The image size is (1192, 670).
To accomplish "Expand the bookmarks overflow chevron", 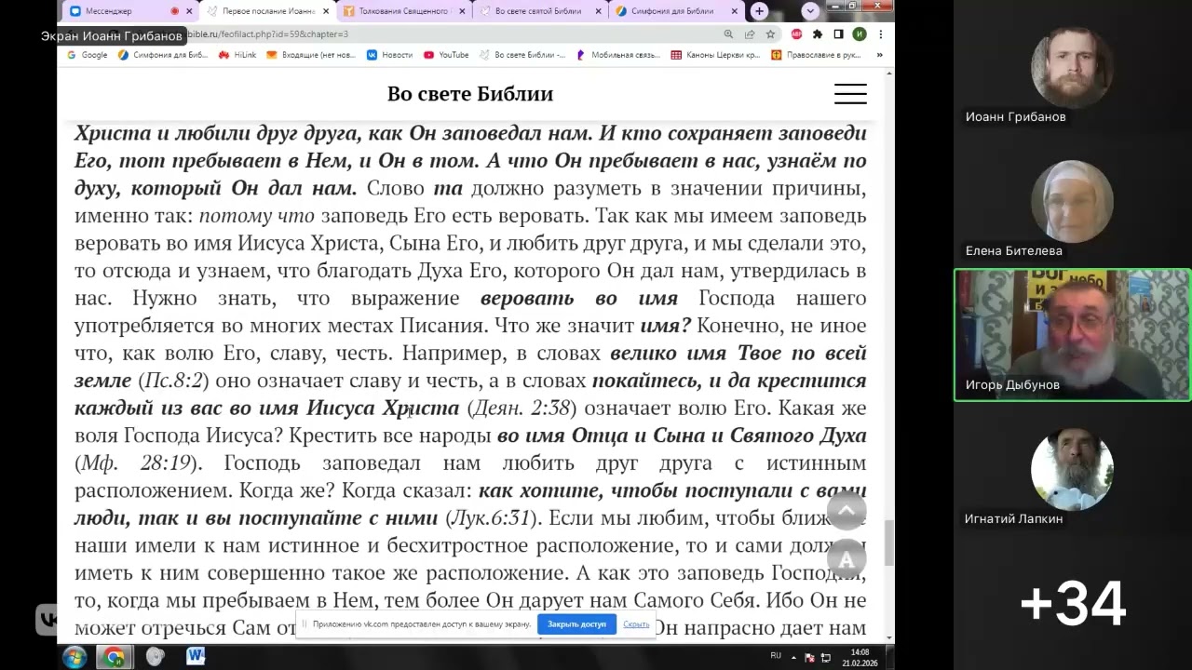I will point(879,55).
